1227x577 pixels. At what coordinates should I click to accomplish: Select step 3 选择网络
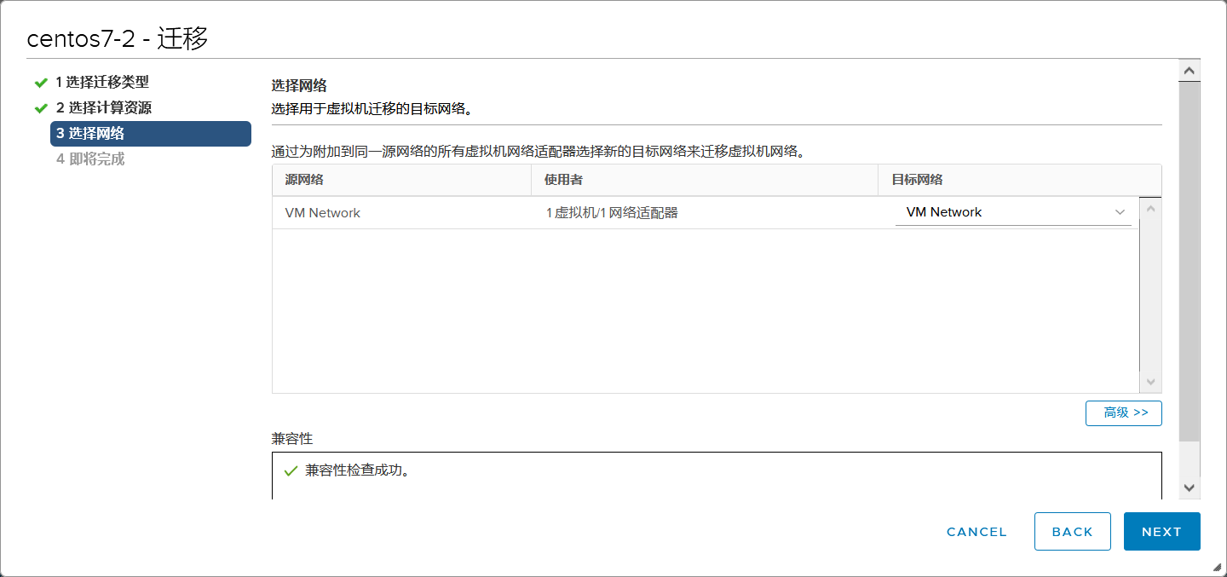click(x=150, y=134)
